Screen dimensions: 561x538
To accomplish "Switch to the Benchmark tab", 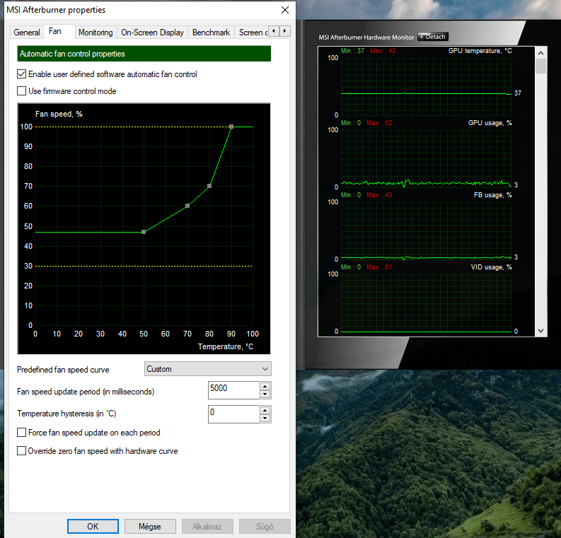I will 211,33.
